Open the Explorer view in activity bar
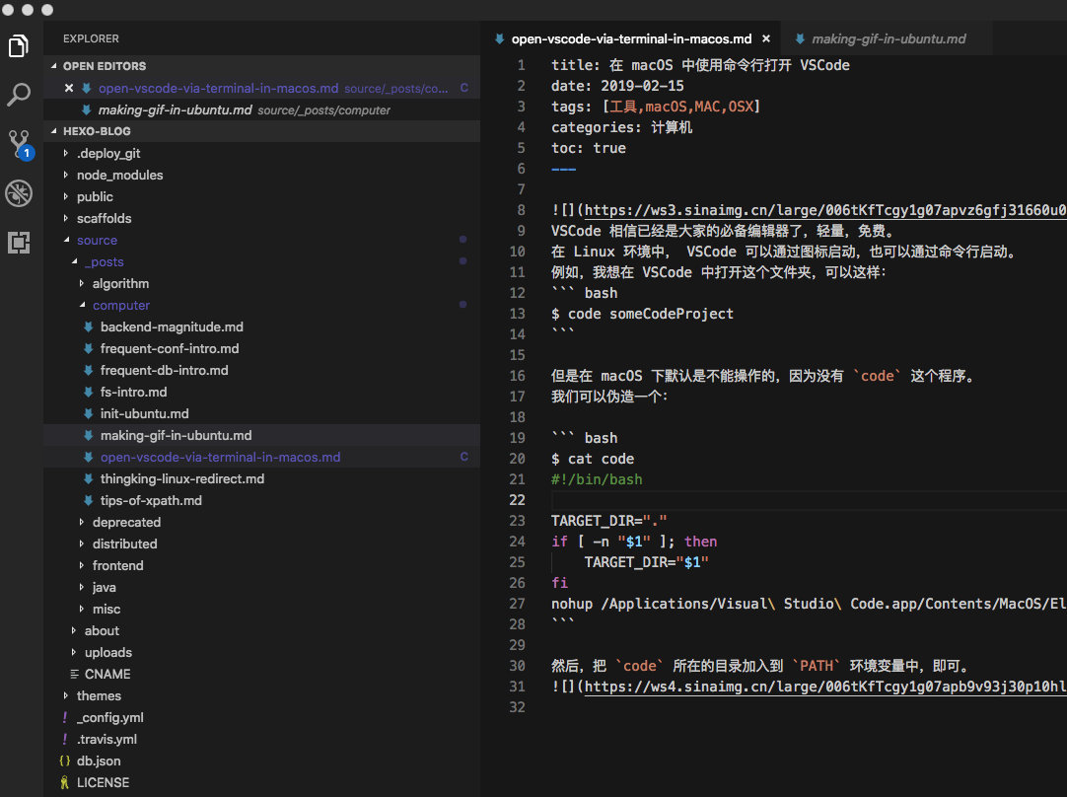 (19, 45)
